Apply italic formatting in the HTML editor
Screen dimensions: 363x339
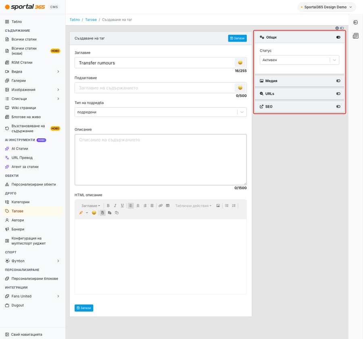click(x=115, y=206)
